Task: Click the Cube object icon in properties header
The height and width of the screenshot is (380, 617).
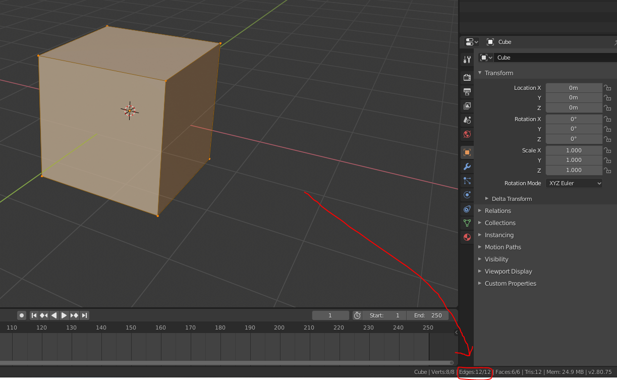Action: click(x=490, y=42)
